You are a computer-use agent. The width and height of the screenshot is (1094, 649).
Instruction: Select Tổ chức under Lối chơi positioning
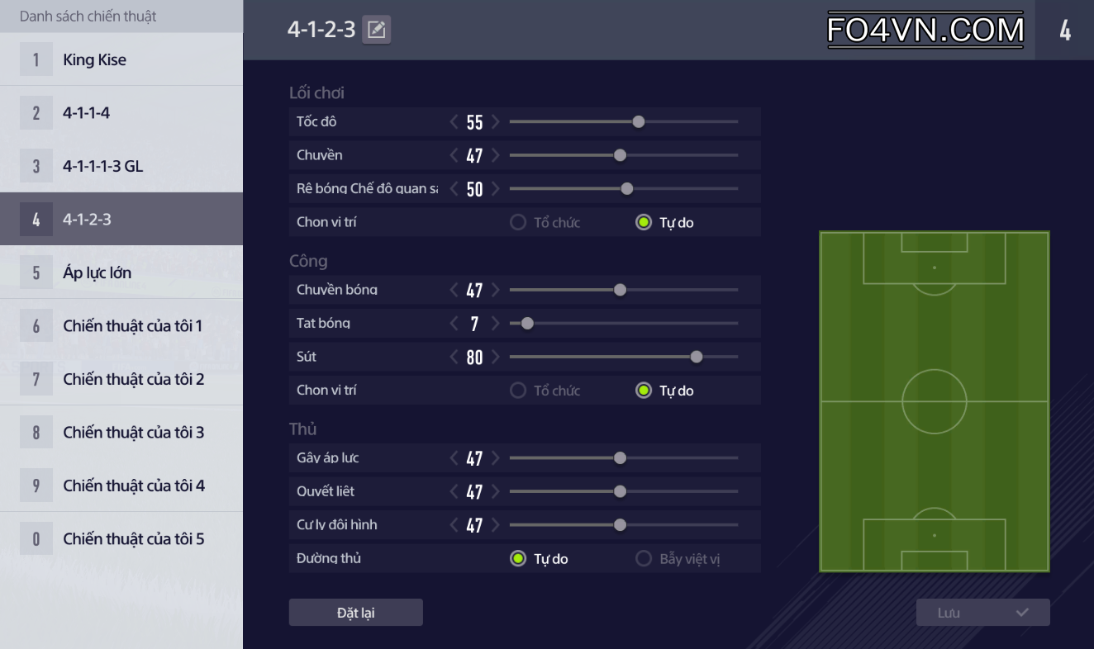point(519,222)
